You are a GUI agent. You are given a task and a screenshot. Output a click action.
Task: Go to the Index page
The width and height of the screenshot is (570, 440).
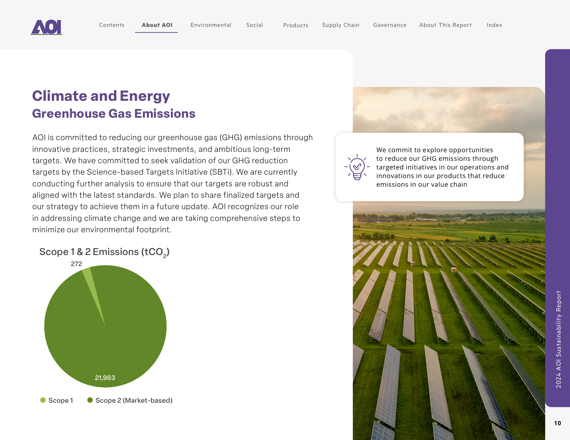click(x=494, y=25)
